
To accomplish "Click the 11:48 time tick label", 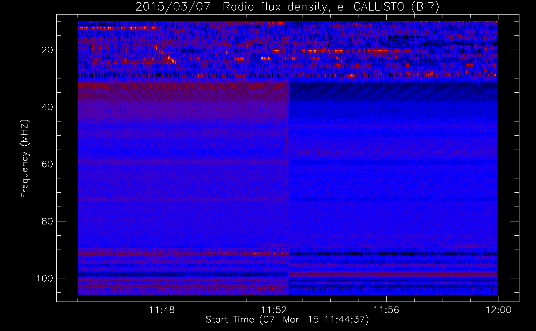I will click(x=162, y=310).
